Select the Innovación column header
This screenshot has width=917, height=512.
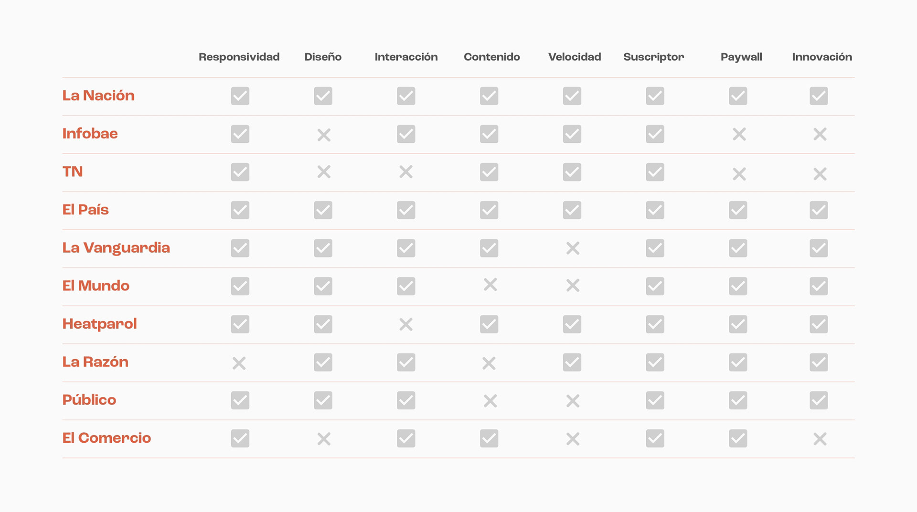point(822,57)
